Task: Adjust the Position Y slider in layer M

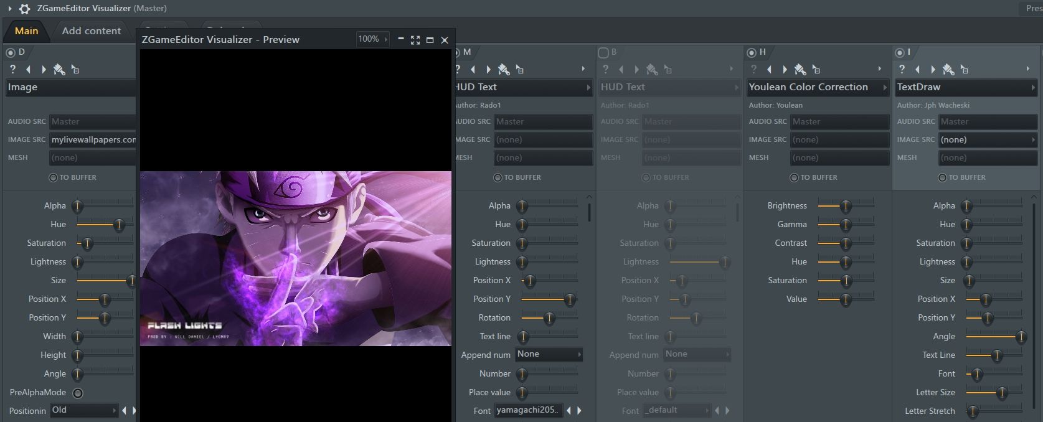Action: 549,299
